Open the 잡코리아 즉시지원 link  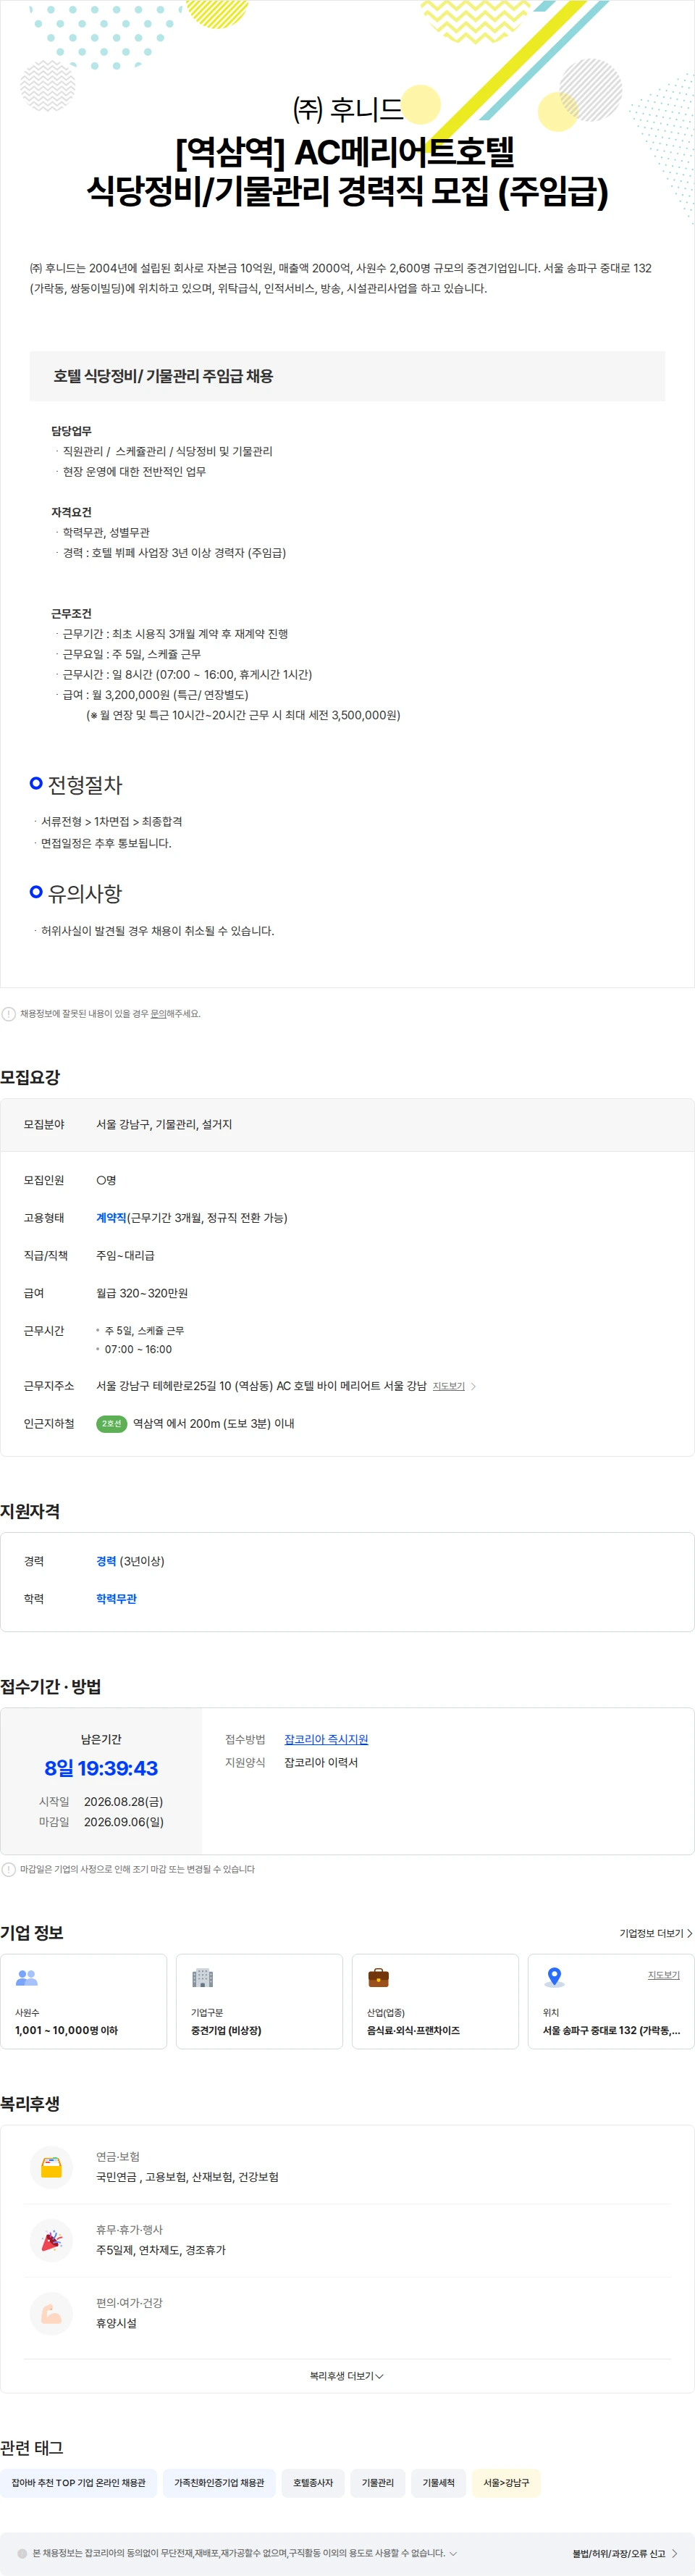tap(326, 1739)
